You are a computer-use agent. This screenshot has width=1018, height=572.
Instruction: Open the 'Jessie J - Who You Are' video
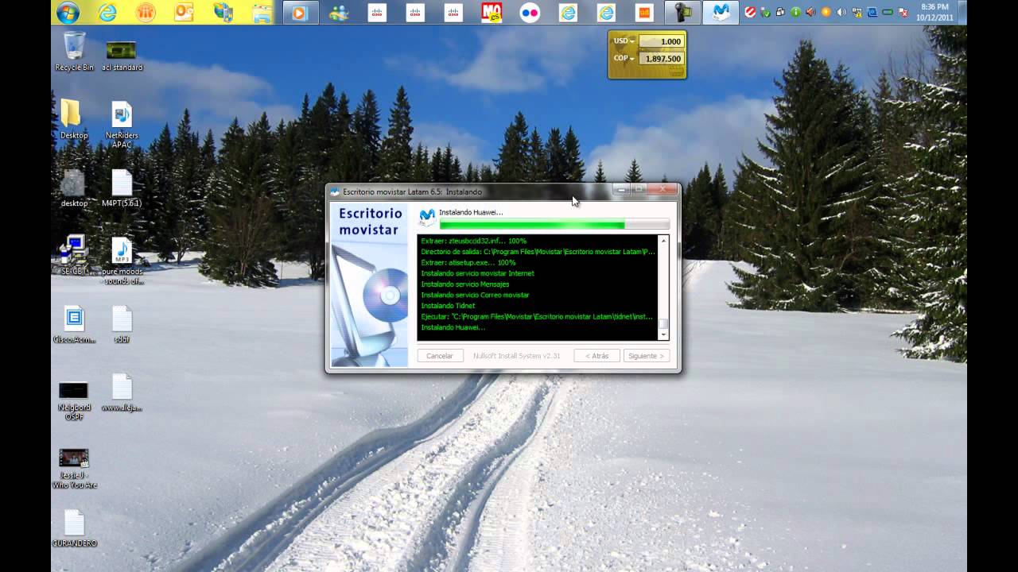74,468
